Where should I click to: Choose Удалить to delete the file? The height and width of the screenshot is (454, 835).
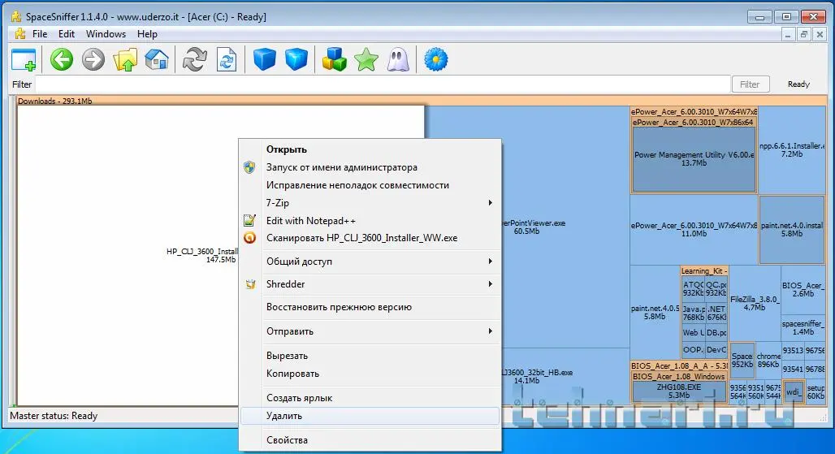pos(370,416)
